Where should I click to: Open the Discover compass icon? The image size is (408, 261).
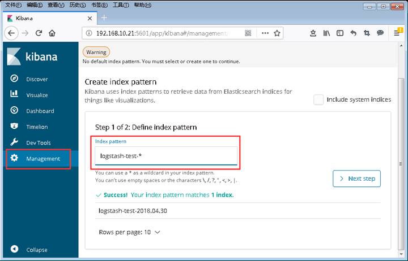(15, 79)
